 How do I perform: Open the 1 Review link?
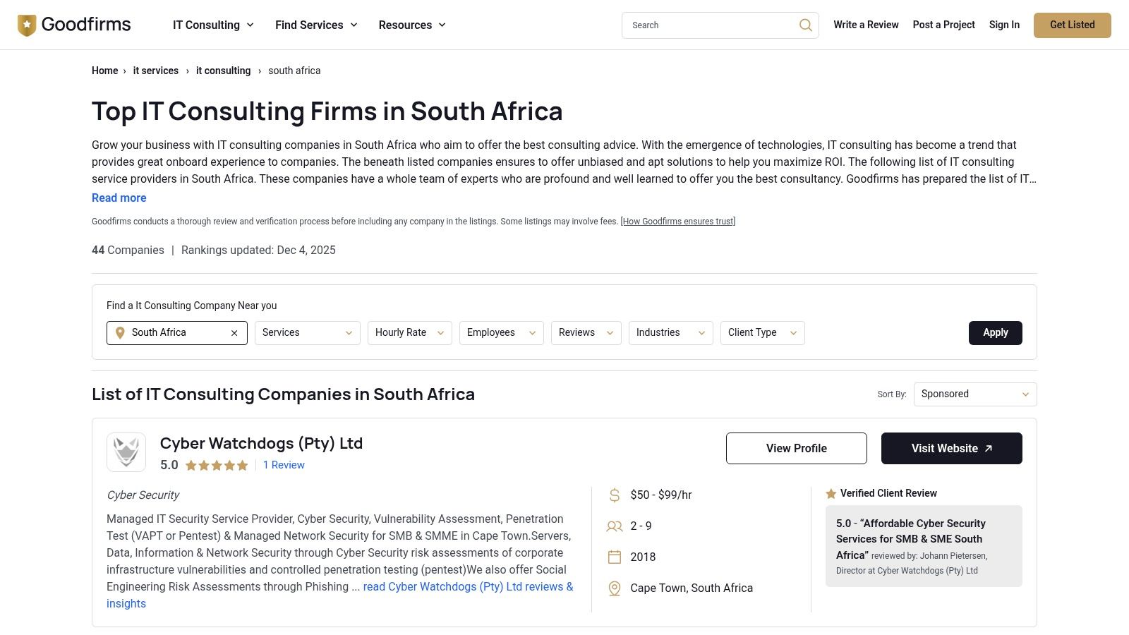(284, 466)
